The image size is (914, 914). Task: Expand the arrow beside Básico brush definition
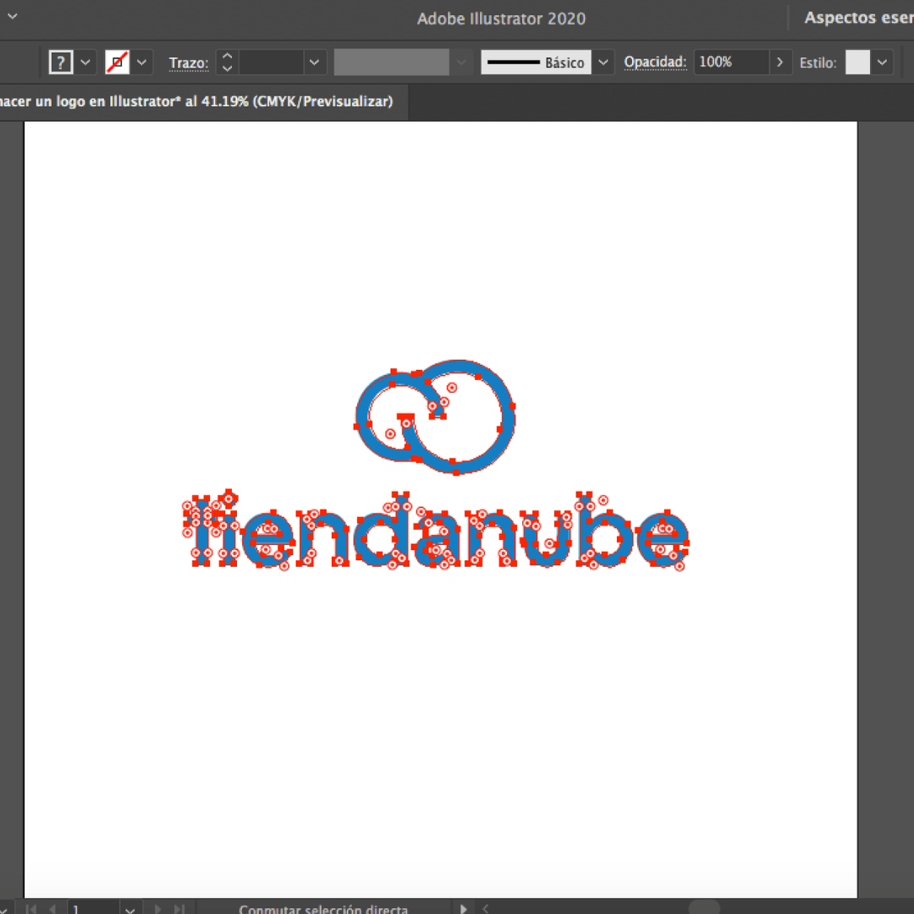point(603,63)
